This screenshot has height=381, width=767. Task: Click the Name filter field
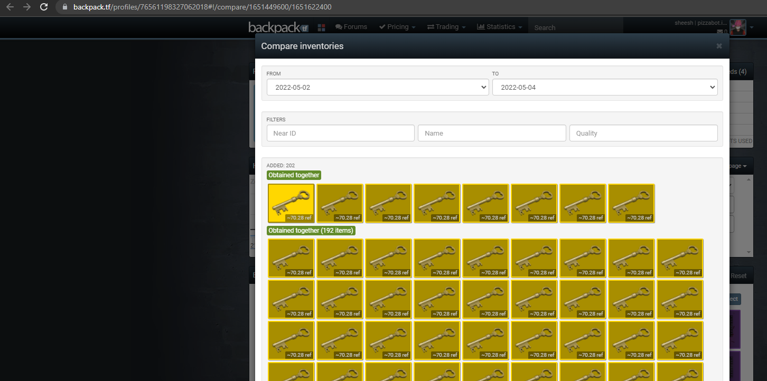pyautogui.click(x=492, y=133)
